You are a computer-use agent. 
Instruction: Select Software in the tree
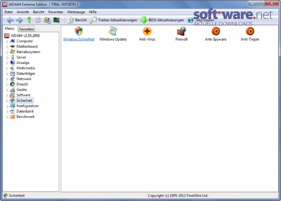pyautogui.click(x=23, y=95)
